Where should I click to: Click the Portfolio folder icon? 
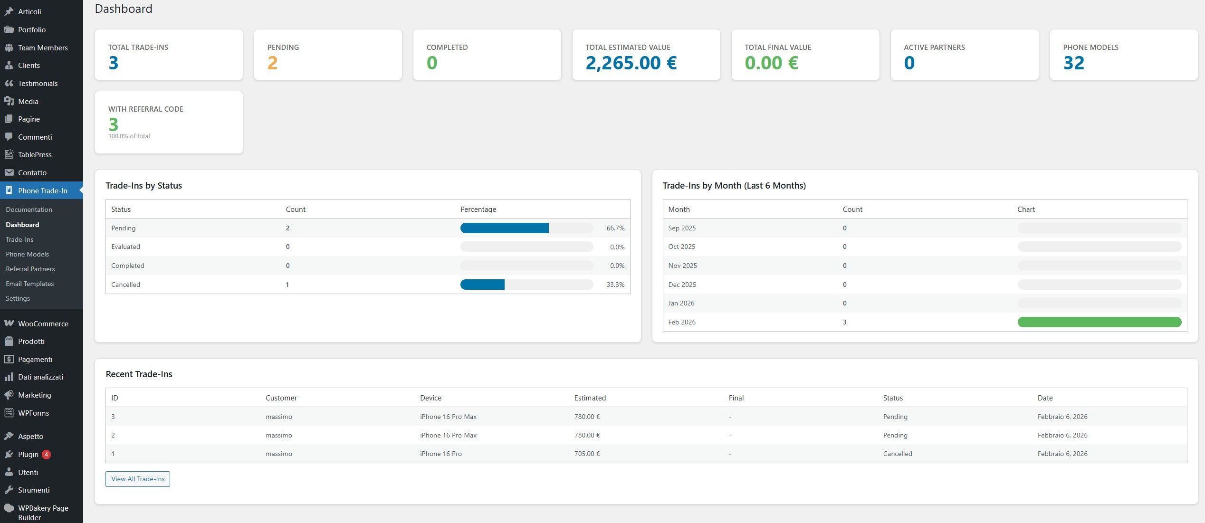pos(9,29)
